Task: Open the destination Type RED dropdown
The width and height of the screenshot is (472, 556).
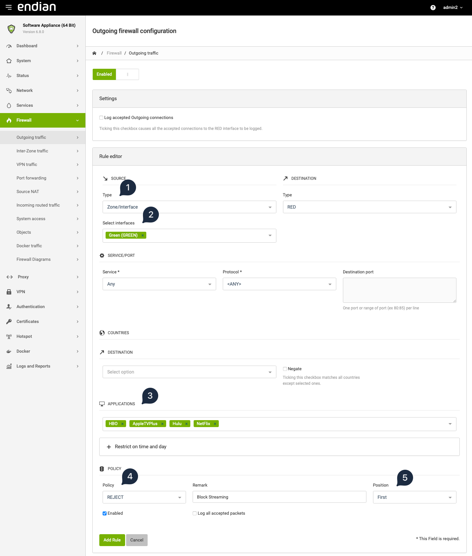Action: click(x=369, y=207)
